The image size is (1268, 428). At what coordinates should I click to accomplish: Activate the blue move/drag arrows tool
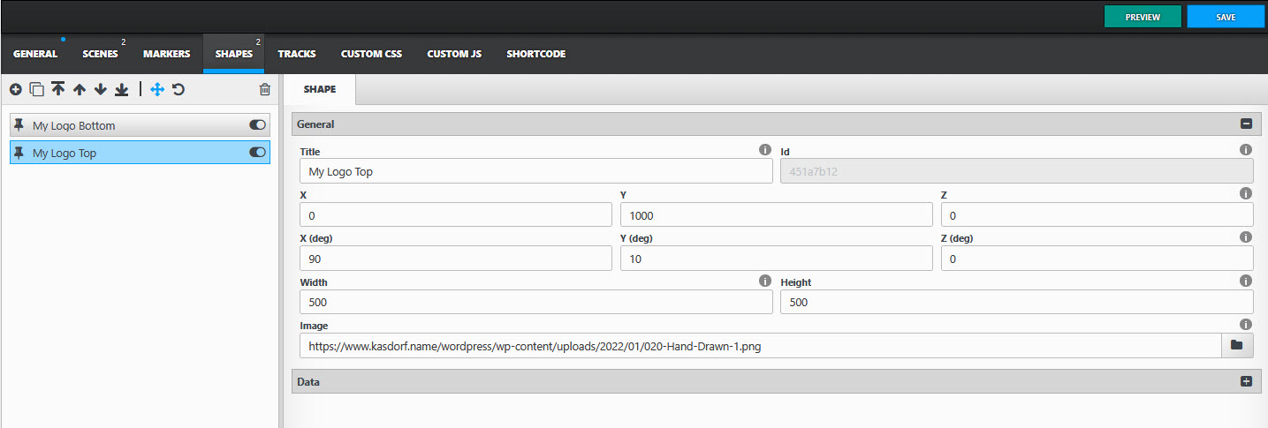click(x=157, y=89)
